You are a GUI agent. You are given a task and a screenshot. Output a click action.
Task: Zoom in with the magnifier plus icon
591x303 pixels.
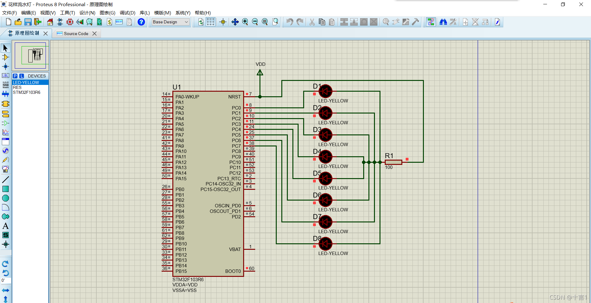[245, 22]
